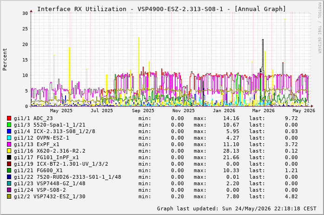
Task: Select the legend label gi1/16 X620-2.316-R2.2
Action: pyautogui.click(x=50, y=151)
